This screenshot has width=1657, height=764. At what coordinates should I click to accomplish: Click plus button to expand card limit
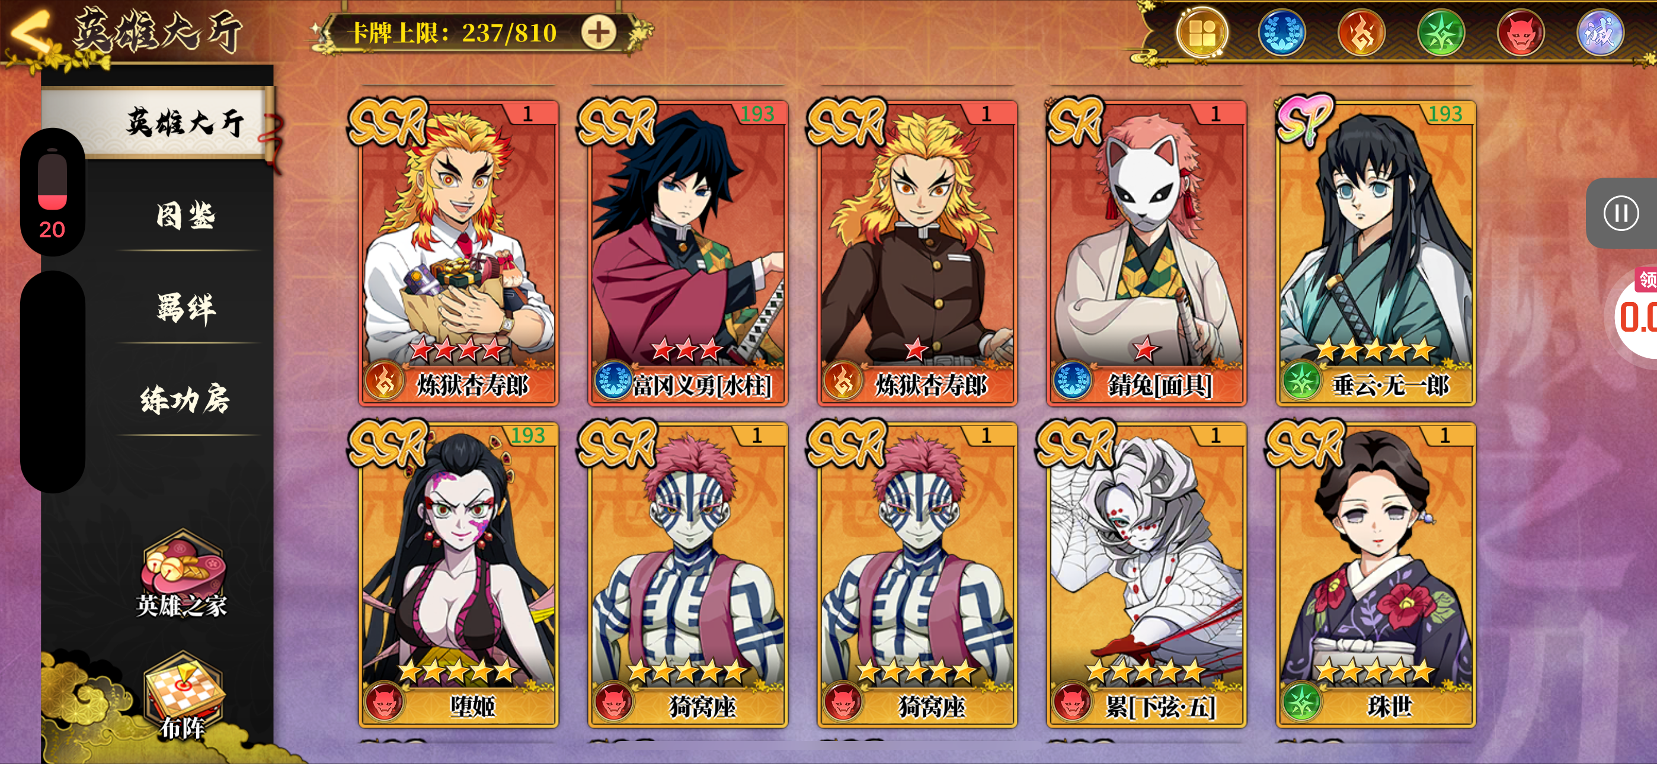pos(598,32)
